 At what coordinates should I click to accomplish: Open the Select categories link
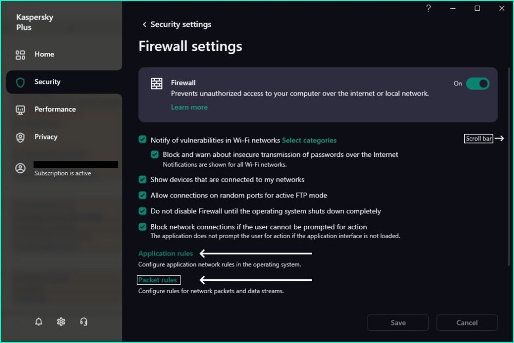pyautogui.click(x=309, y=140)
